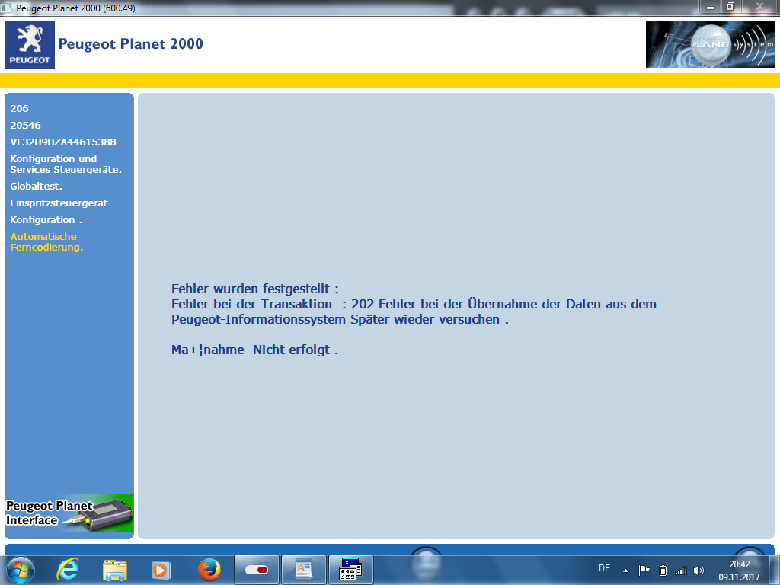Open Einspritzsteuergerät in the sidebar
Screen dimensions: 780x585
click(59, 203)
